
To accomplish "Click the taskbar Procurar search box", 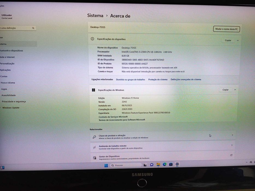I will 126,165.
